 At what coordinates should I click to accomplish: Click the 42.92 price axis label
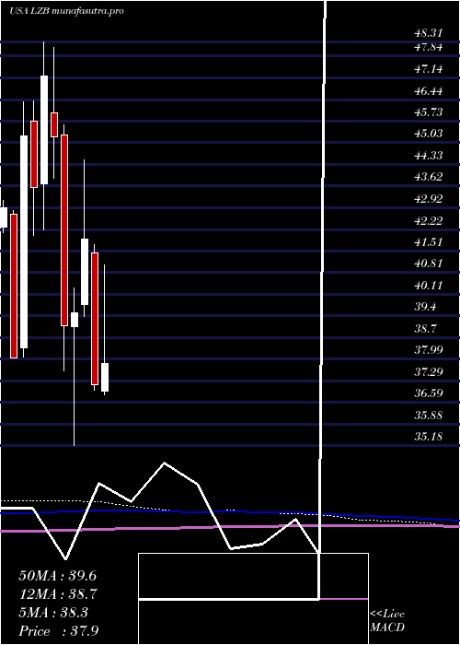pos(429,199)
